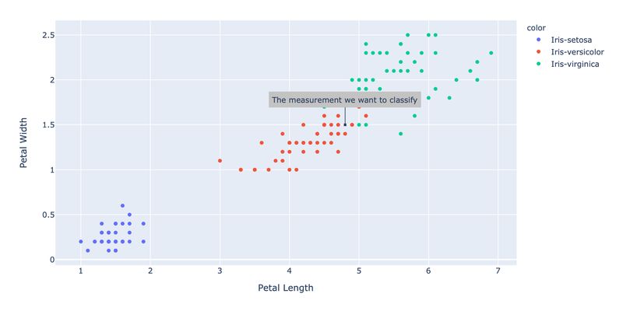Screen dimensions: 623x311
Task: Select isolated red point at length 3.6, width 1.3
Action: (262, 142)
